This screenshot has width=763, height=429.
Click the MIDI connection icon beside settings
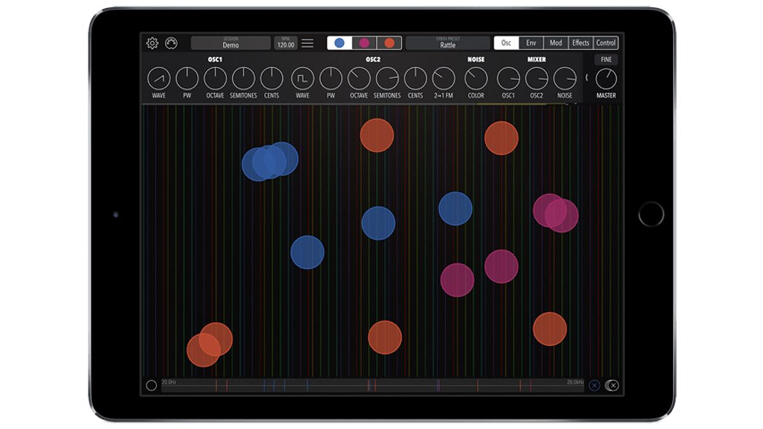pyautogui.click(x=170, y=42)
